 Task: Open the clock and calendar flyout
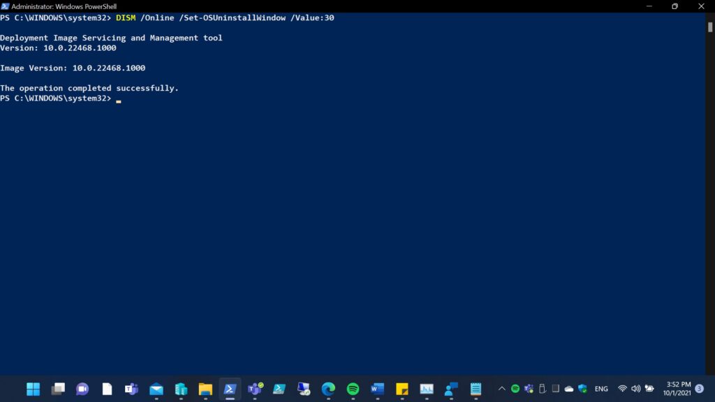click(x=677, y=389)
